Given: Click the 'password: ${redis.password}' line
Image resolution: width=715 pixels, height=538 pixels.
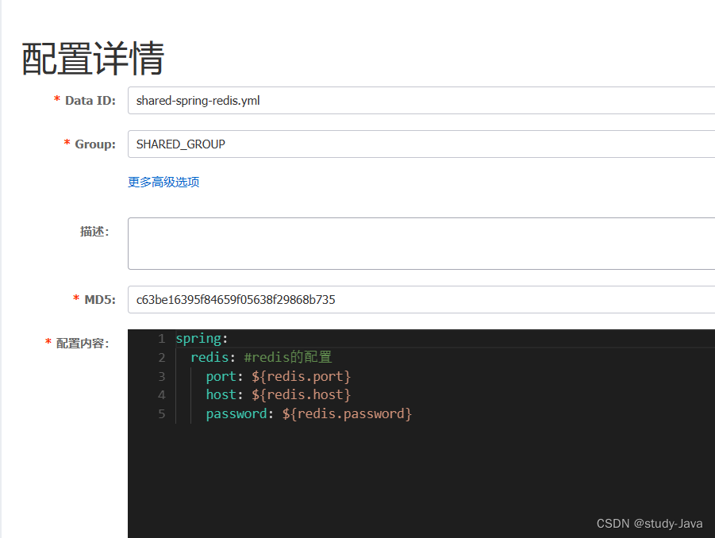Looking at the screenshot, I should (x=309, y=414).
